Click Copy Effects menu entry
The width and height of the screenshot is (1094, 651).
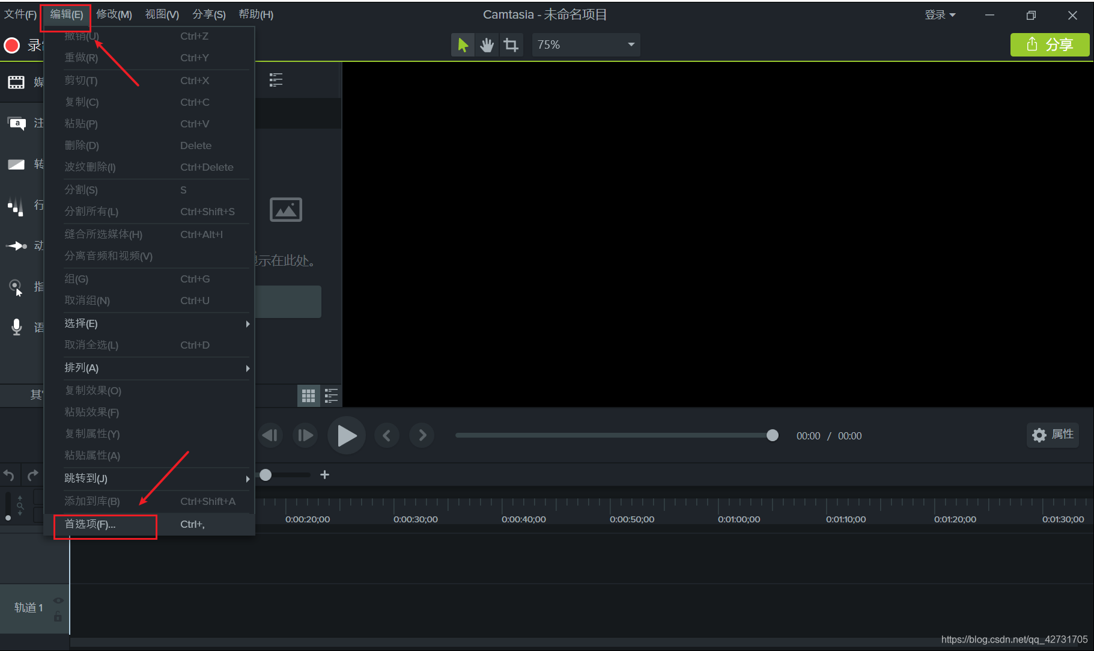pyautogui.click(x=150, y=391)
